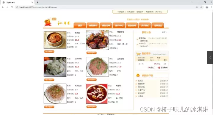Open a new tab with the plus icon
This screenshot has height=115, width=213.
click(x=37, y=2)
